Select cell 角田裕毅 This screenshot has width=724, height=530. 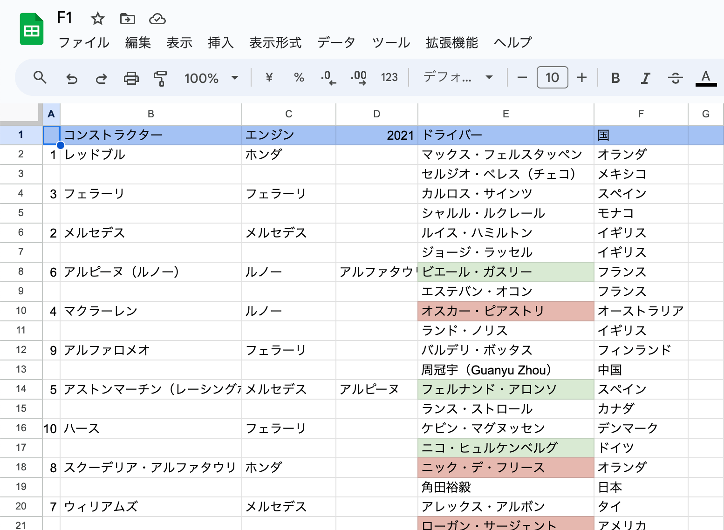coord(506,487)
